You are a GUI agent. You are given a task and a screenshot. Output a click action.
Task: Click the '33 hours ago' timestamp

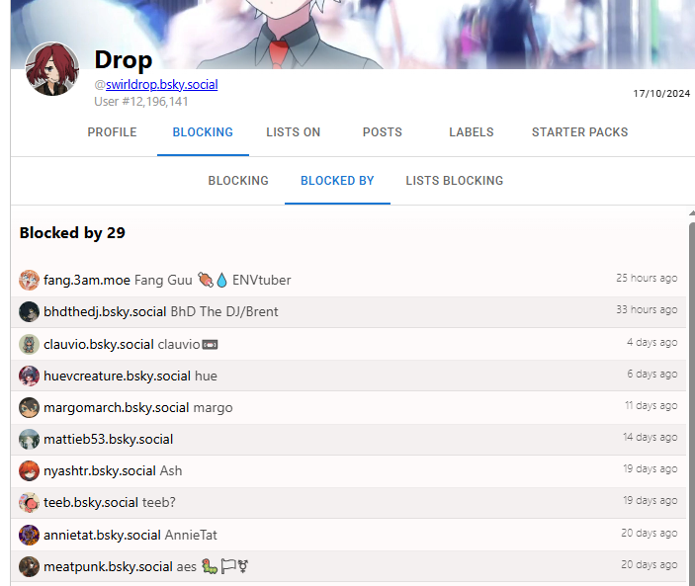(647, 309)
